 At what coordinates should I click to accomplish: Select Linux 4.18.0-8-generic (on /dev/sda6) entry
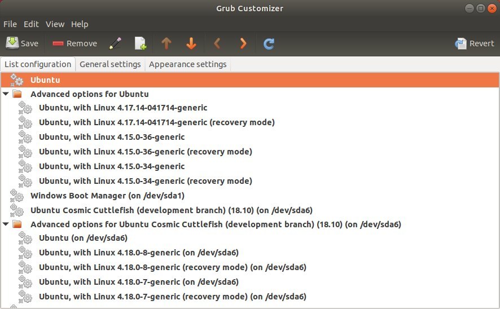(250, 253)
